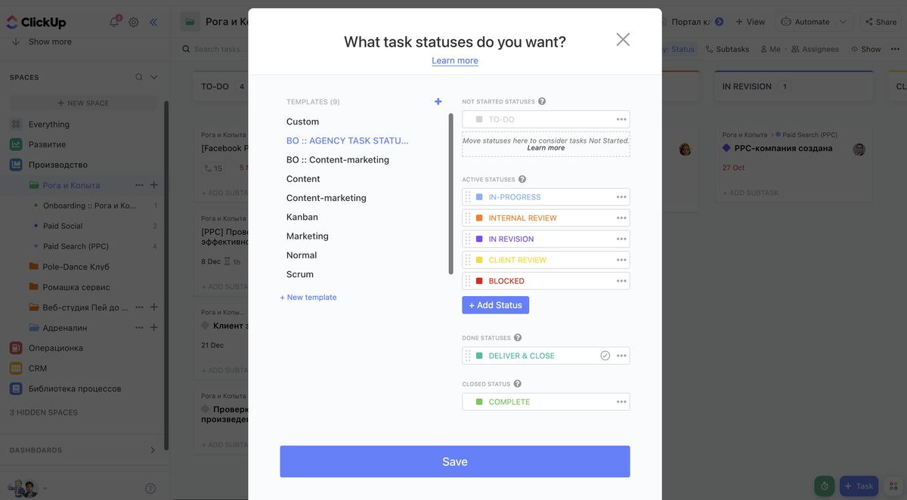Viewport: 907px width, 500px height.
Task: Click the orange INTERNAL REVIEW color swatch
Action: (x=479, y=218)
